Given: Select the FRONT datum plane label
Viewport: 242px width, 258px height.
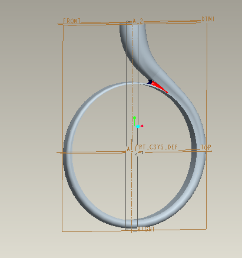Looking at the screenshot, I should click(x=72, y=21).
